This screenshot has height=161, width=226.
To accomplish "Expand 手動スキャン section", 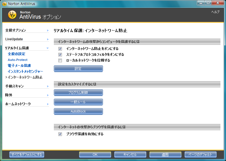I will pyautogui.click(x=48, y=86).
